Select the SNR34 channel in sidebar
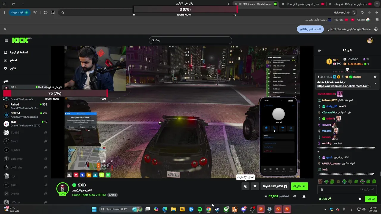This screenshot has height=214, width=381. click(25, 115)
